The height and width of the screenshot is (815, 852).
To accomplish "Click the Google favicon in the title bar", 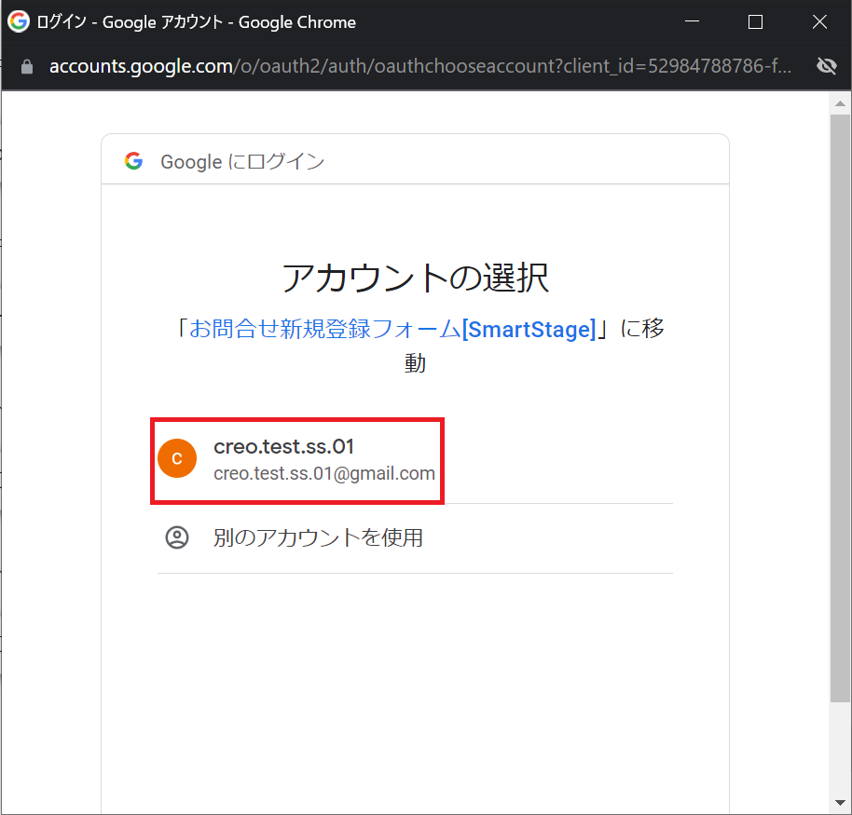I will tap(19, 21).
